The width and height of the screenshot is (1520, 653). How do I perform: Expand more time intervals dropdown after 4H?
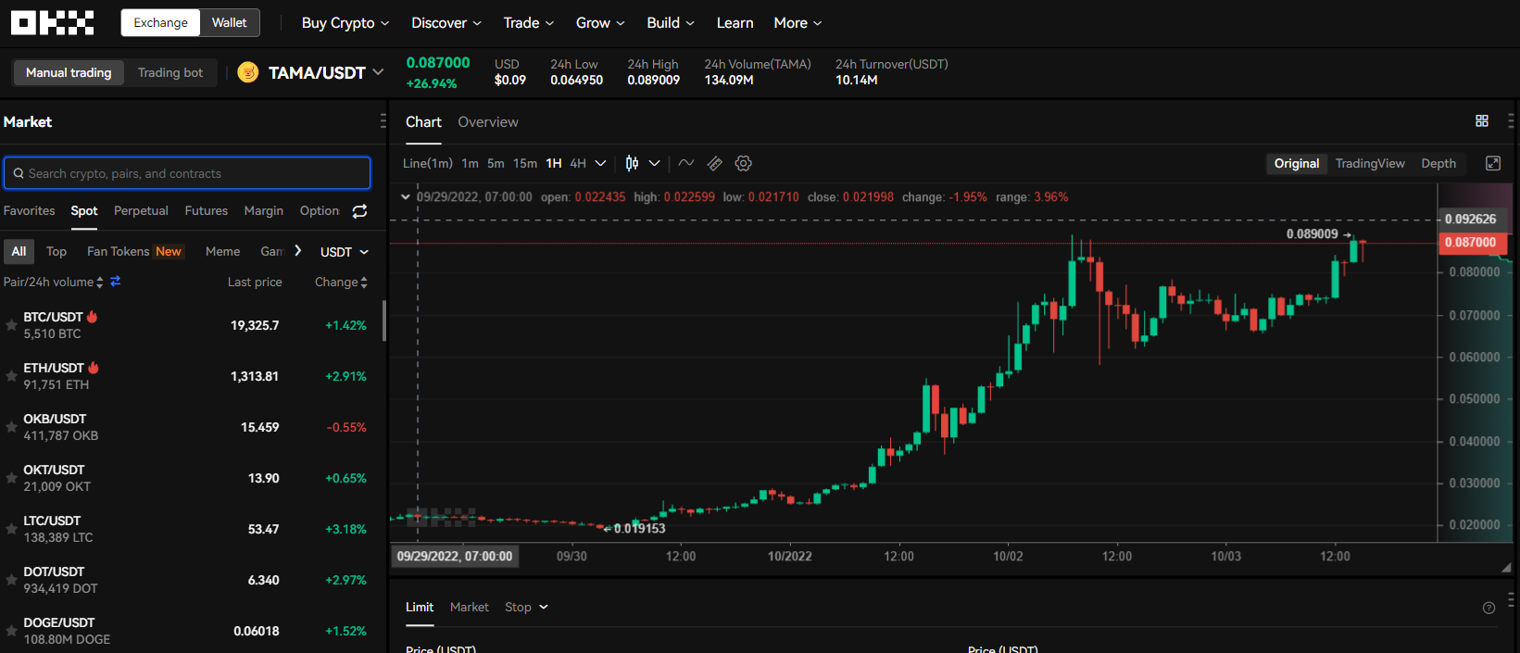click(600, 163)
